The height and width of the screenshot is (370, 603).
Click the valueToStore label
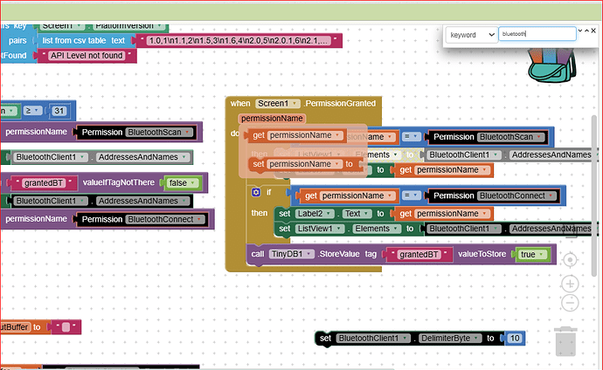(x=482, y=254)
